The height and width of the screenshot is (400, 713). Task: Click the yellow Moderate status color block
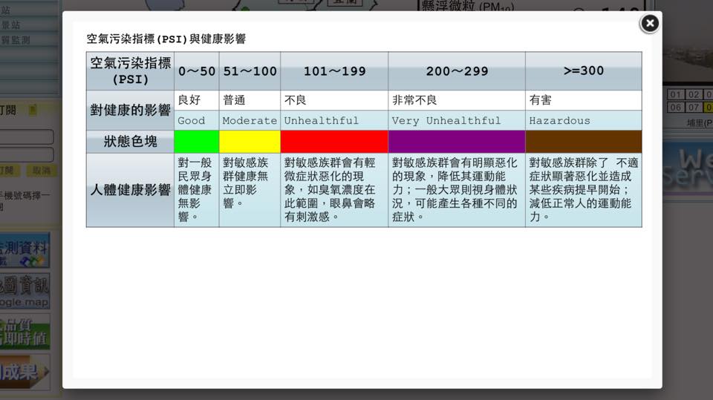(x=250, y=142)
